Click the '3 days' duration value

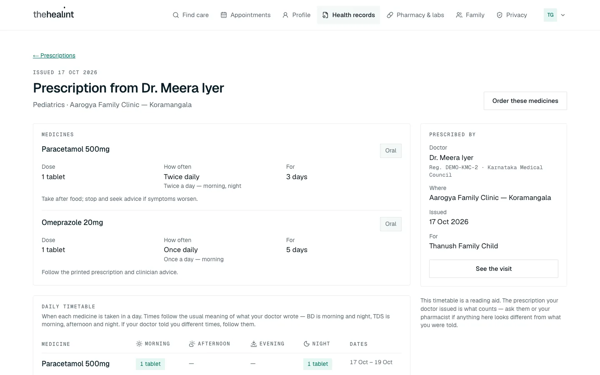[x=297, y=177]
